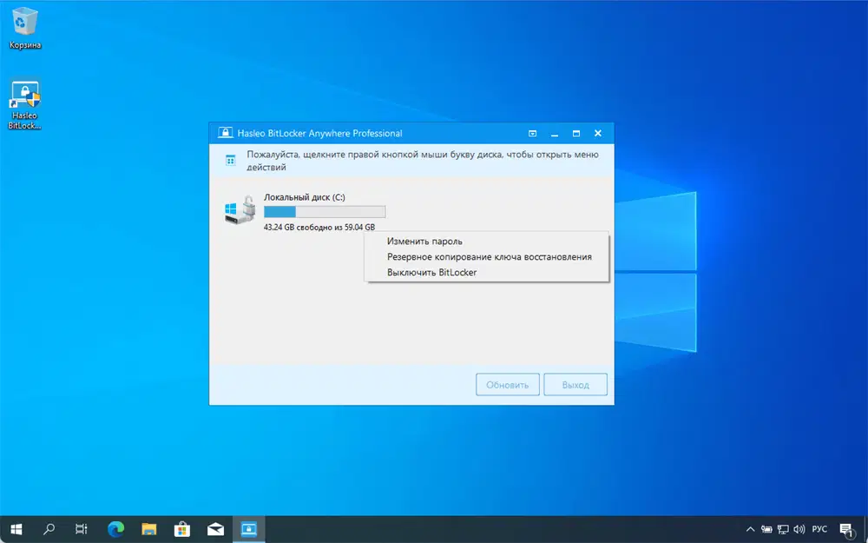Select the Hasleo BitLocker Anywhere taskbar icon
Screen dimensions: 868x543
[248, 529]
